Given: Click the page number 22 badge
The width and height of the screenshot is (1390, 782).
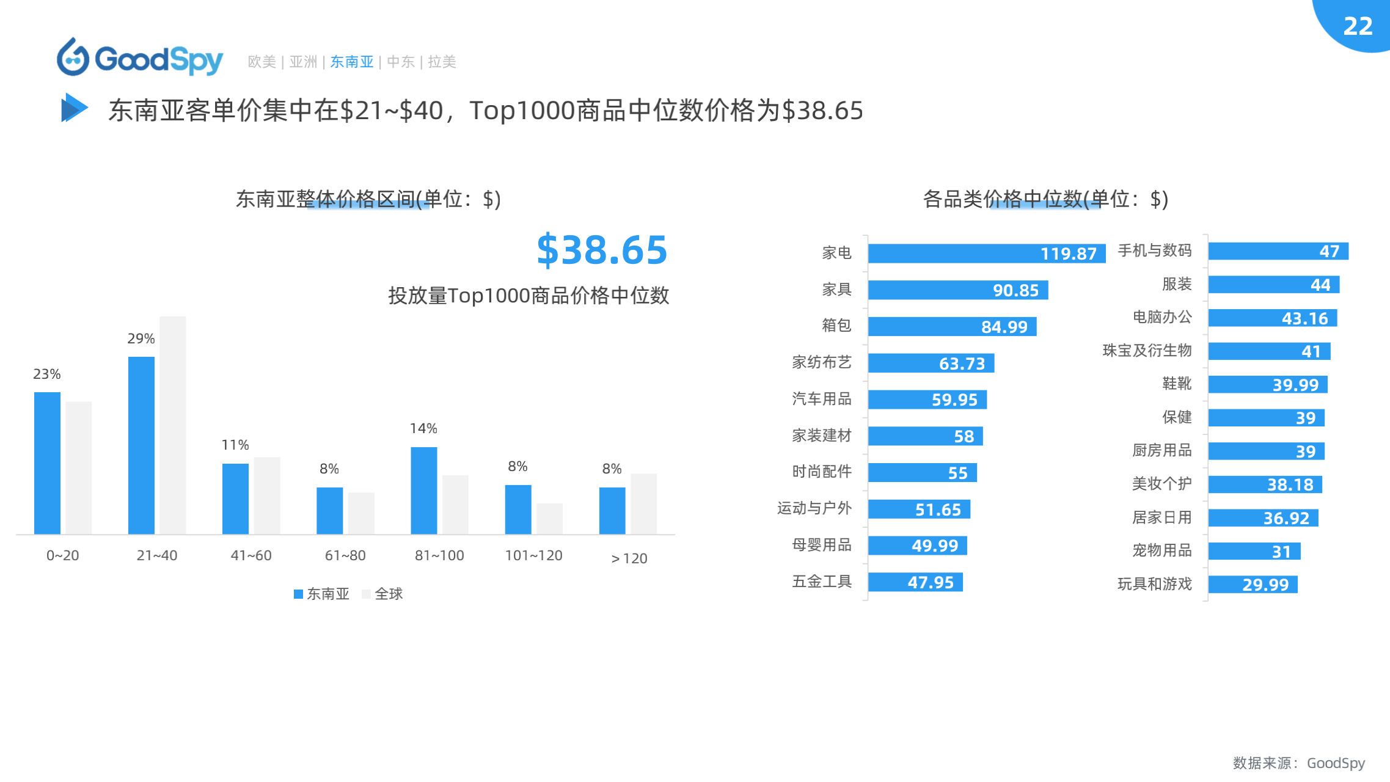Looking at the screenshot, I should pos(1358,26).
